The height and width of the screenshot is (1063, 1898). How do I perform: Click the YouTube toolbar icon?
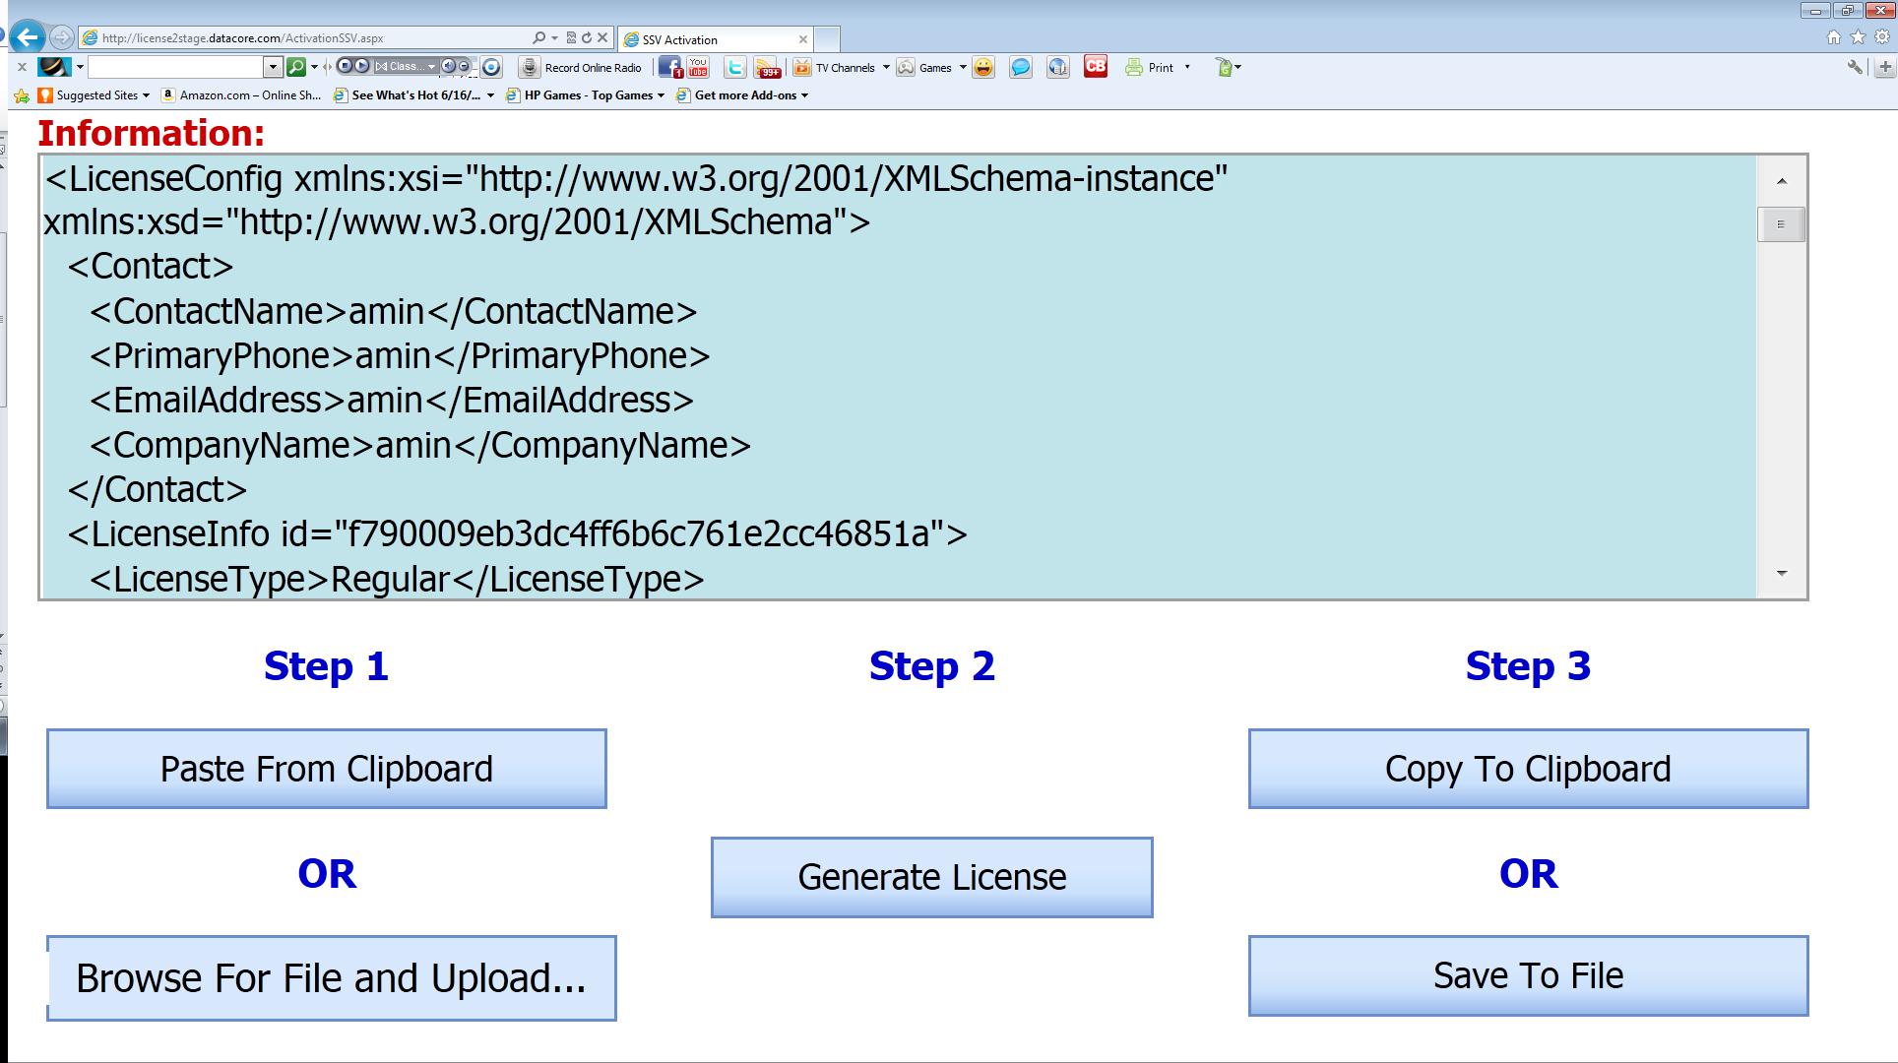[x=698, y=67]
